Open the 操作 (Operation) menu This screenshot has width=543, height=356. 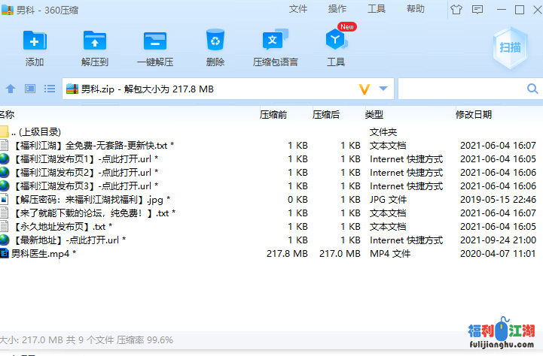(x=337, y=9)
